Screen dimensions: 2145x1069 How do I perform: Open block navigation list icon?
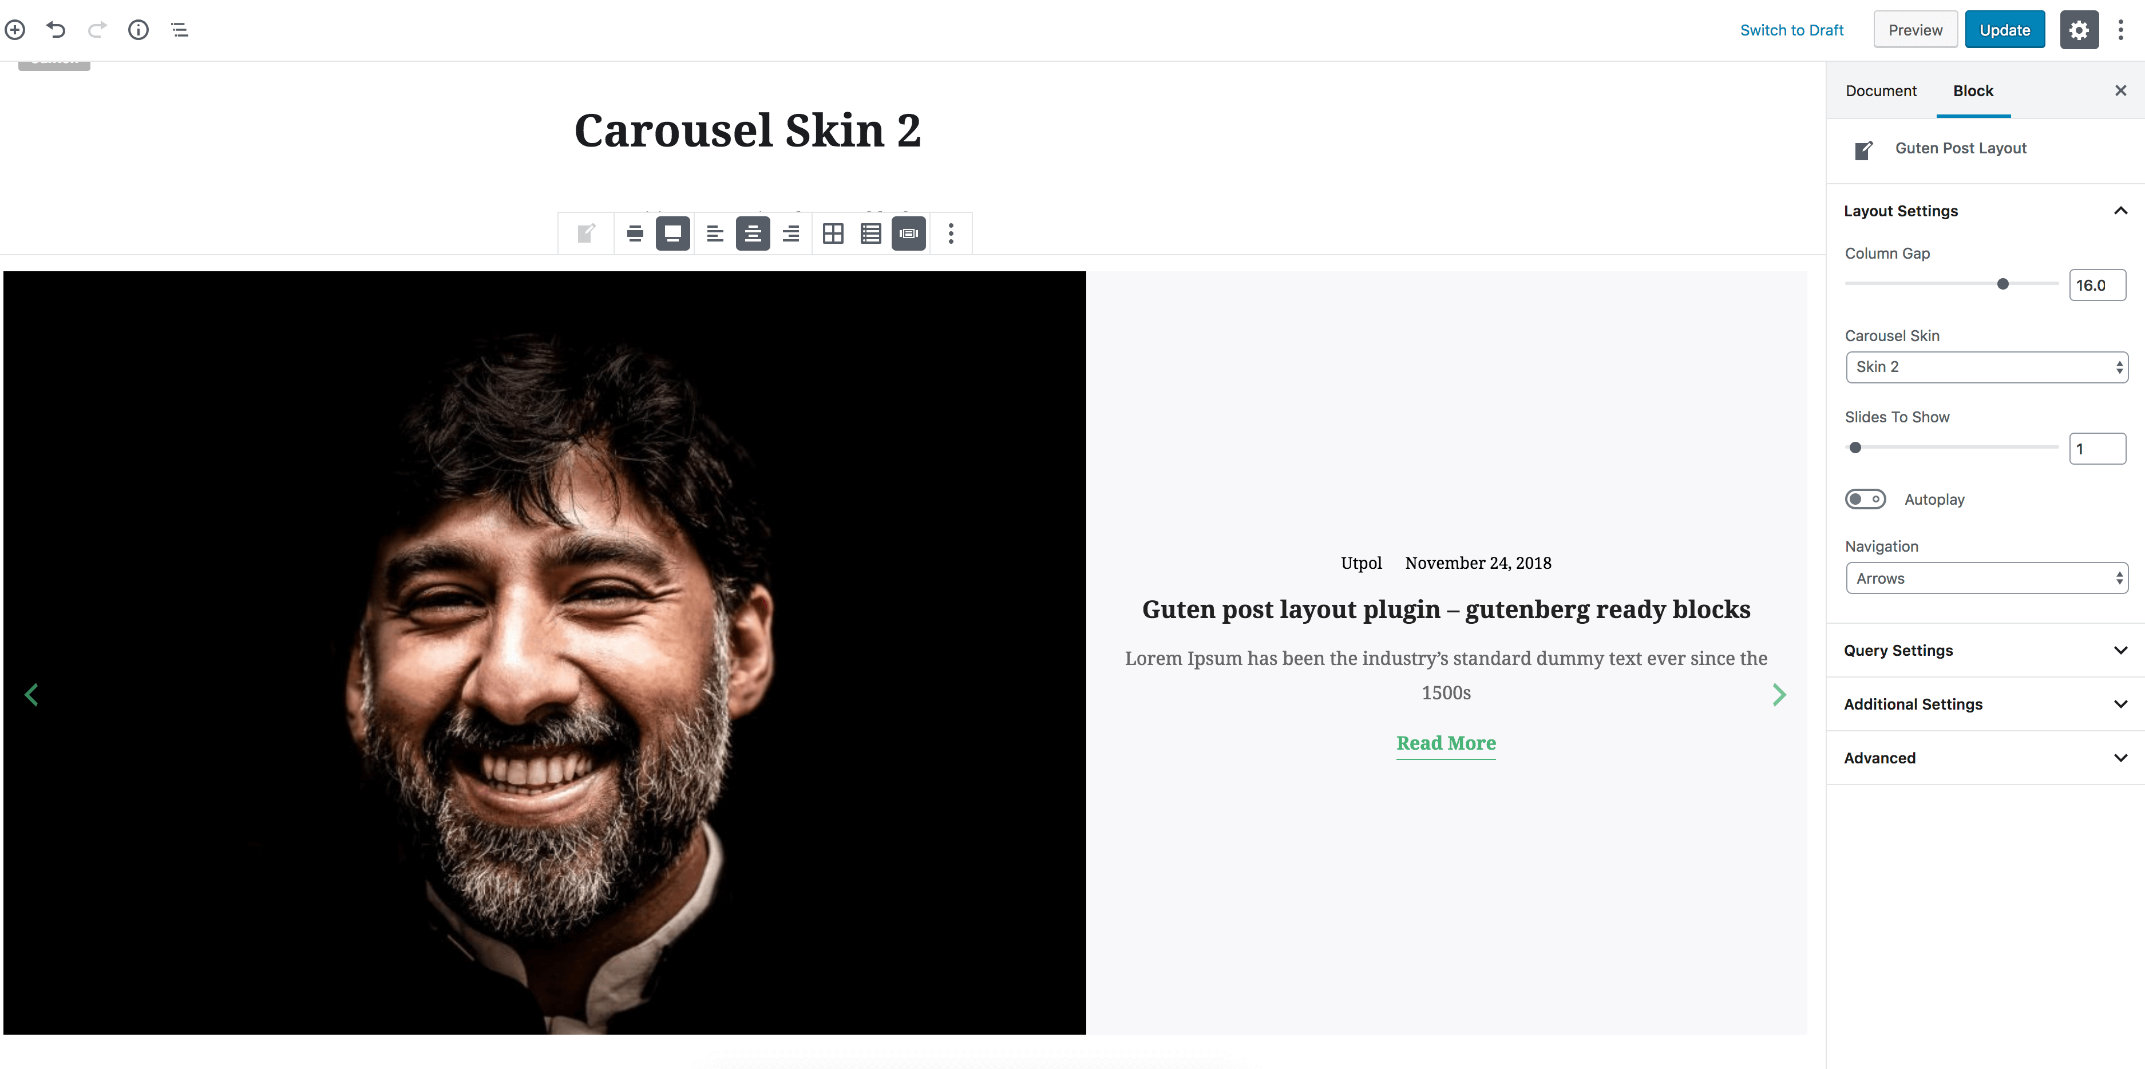[179, 30]
